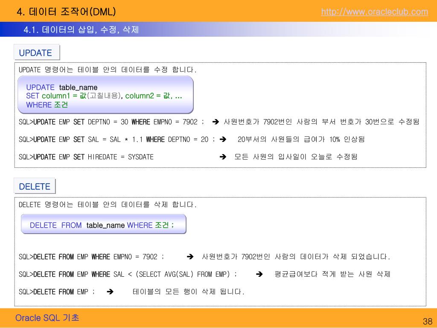The height and width of the screenshot is (328, 437).
Task: Click the sentence 'DELETE 명령어는 테이블 안의 데이터를 삭제 합니다.'
Action: pyautogui.click(x=108, y=205)
